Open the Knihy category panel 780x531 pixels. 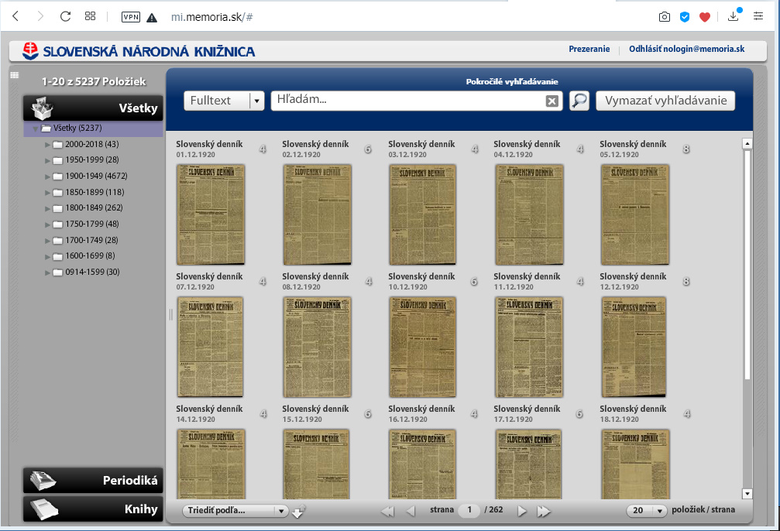(93, 509)
